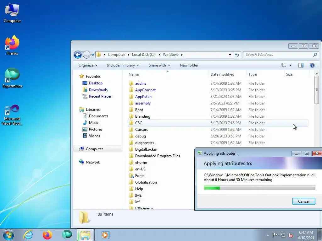322x241 pixels.
Task: Click the New folder button
Action: tap(189, 65)
